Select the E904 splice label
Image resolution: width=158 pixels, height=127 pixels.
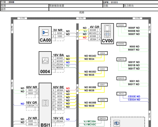(x=102, y=53)
